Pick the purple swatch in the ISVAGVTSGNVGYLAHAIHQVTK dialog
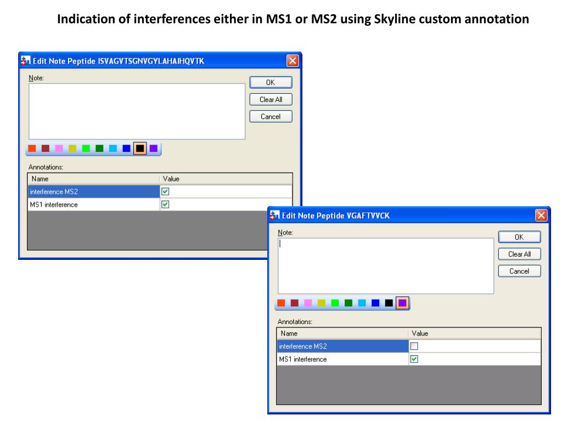The image size is (562, 421). [x=154, y=148]
